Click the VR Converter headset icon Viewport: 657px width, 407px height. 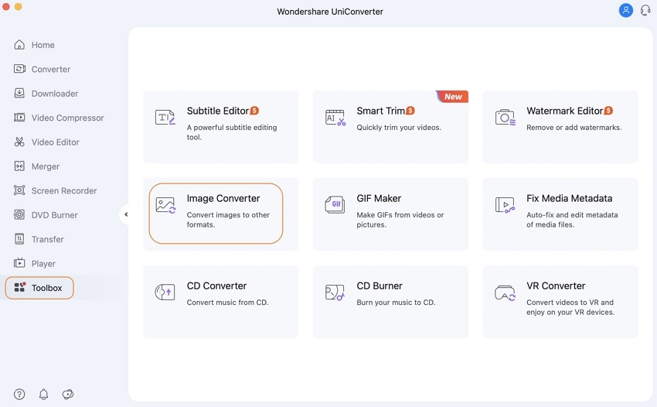click(505, 293)
